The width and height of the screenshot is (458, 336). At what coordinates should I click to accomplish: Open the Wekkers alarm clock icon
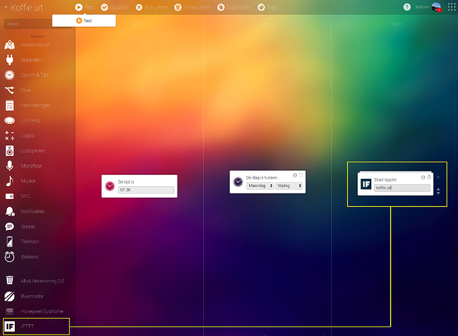click(x=9, y=257)
